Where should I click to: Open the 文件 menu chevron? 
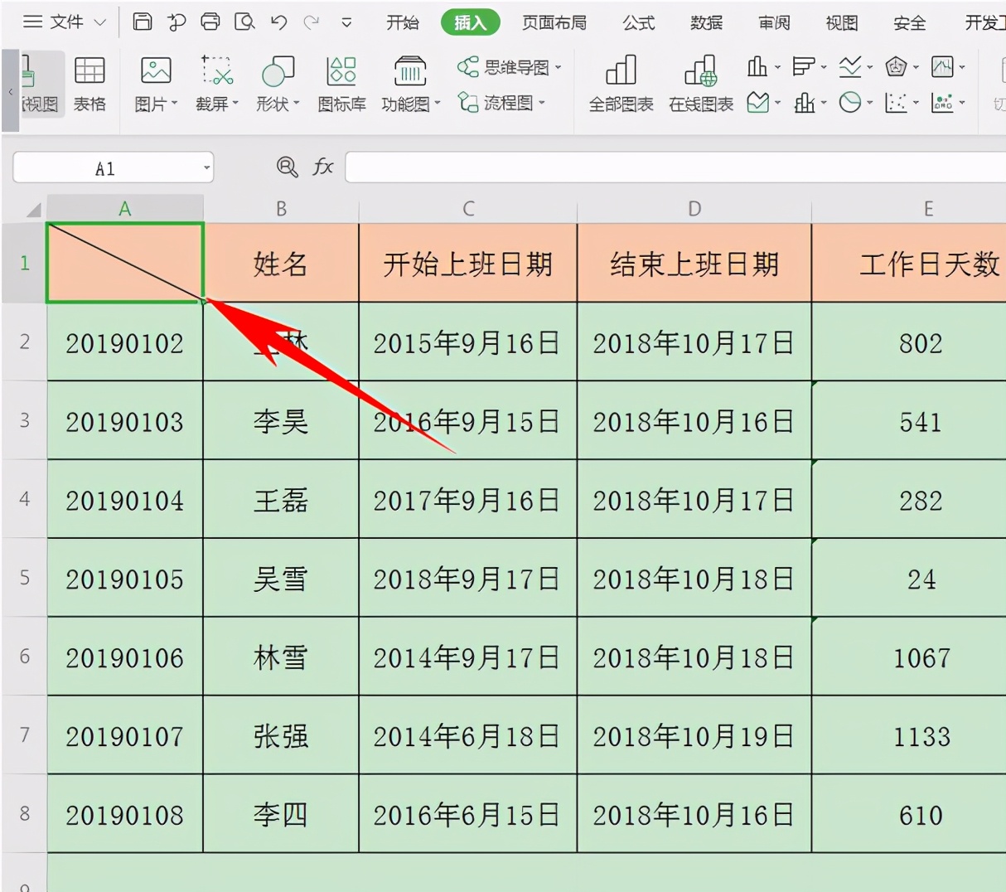point(100,22)
